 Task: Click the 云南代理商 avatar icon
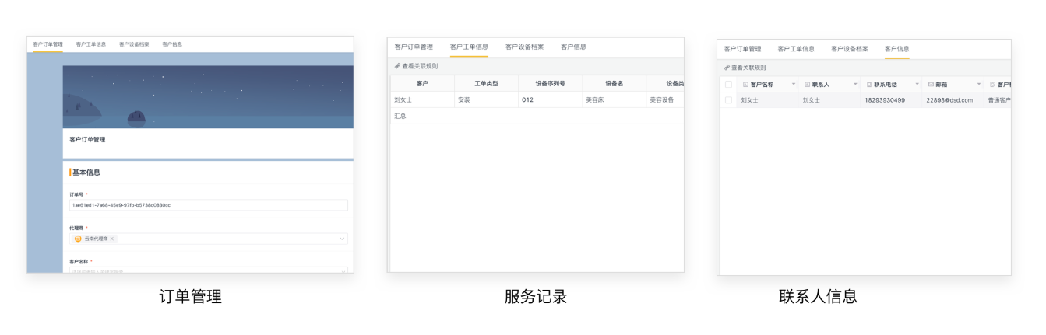(x=78, y=239)
